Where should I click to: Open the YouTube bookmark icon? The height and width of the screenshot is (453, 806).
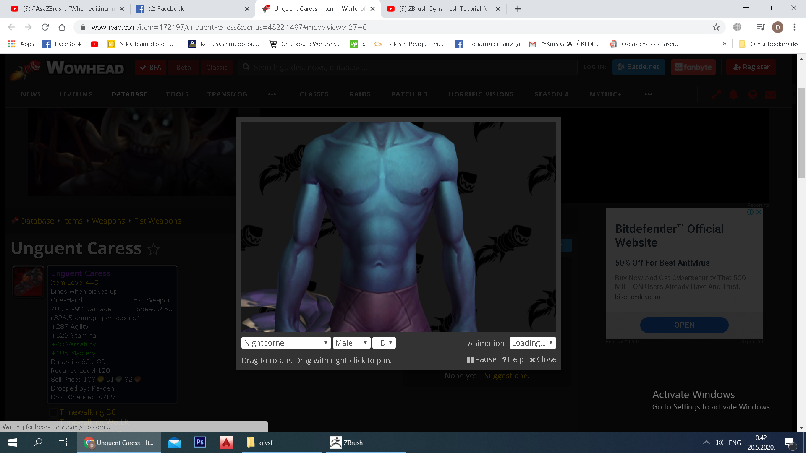(94, 44)
